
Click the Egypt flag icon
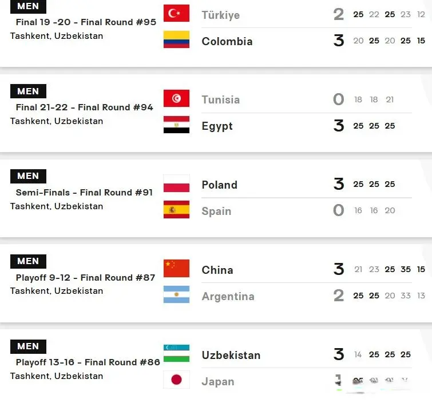pyautogui.click(x=176, y=125)
